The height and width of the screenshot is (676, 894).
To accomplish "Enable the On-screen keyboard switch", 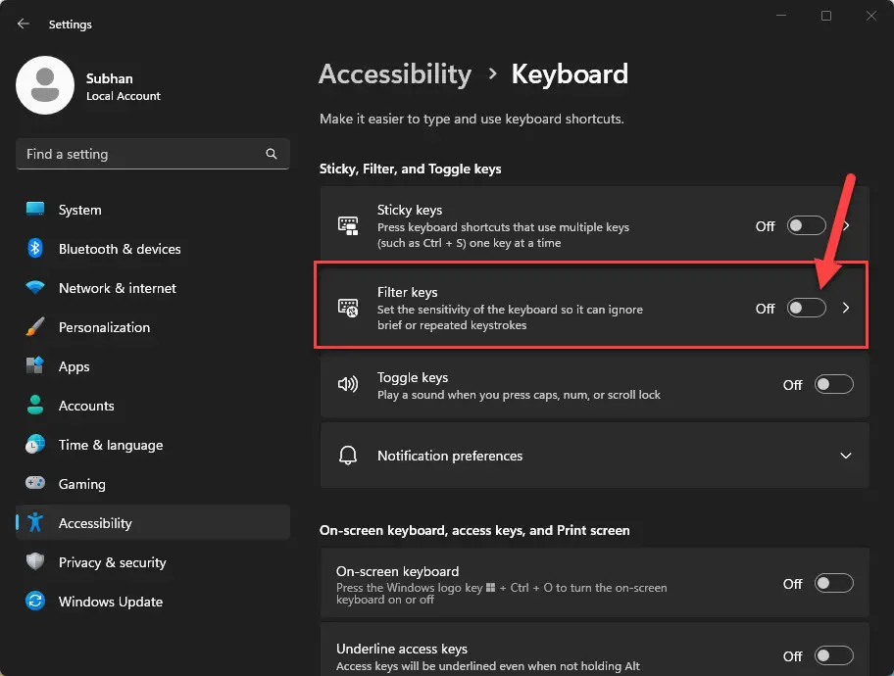I will (833, 583).
